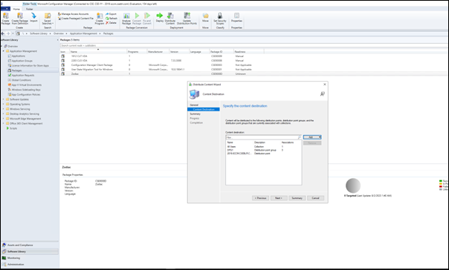
Task: Click Delete in the Package ribbon group
Action: click(111, 23)
